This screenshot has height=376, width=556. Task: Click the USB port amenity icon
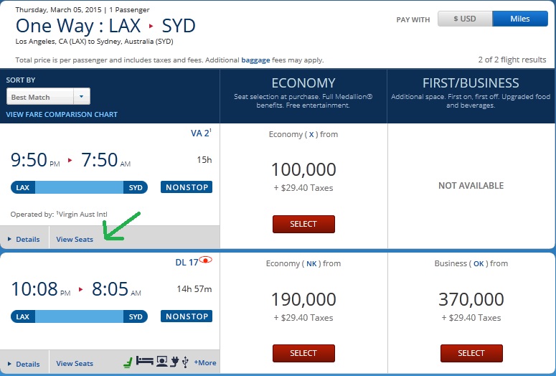coord(186,362)
